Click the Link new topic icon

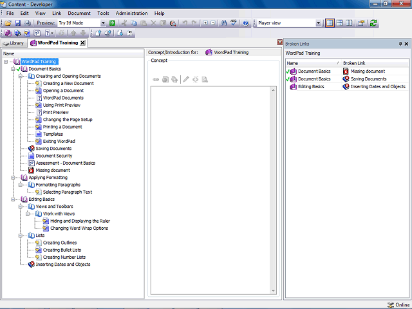(27, 33)
